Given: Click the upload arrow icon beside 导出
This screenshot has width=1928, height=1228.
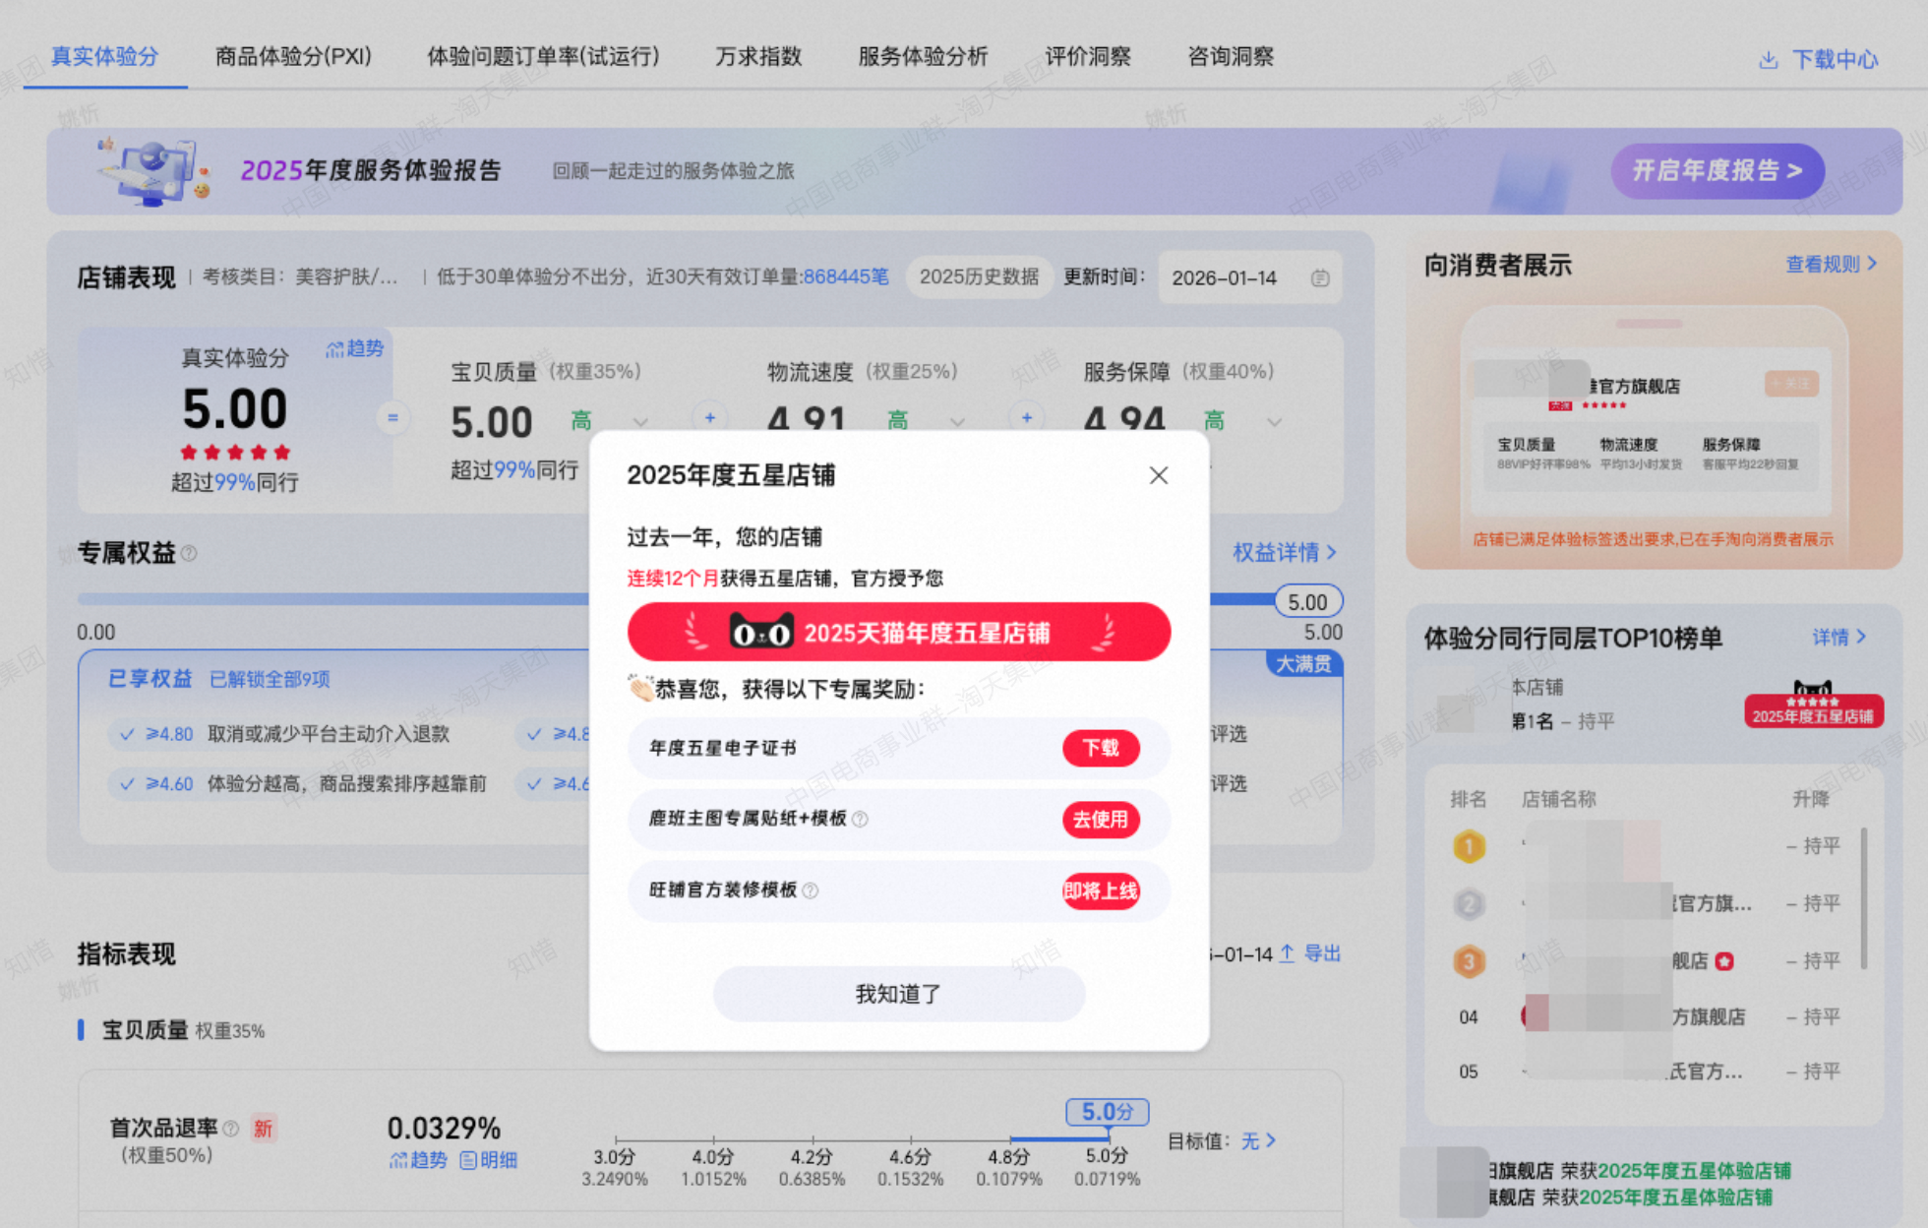Looking at the screenshot, I should [1287, 953].
